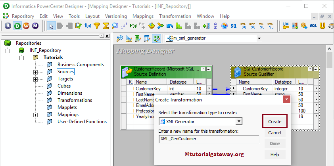Open the transformation type dropdown
The height and width of the screenshot is (166, 334).
(239, 122)
